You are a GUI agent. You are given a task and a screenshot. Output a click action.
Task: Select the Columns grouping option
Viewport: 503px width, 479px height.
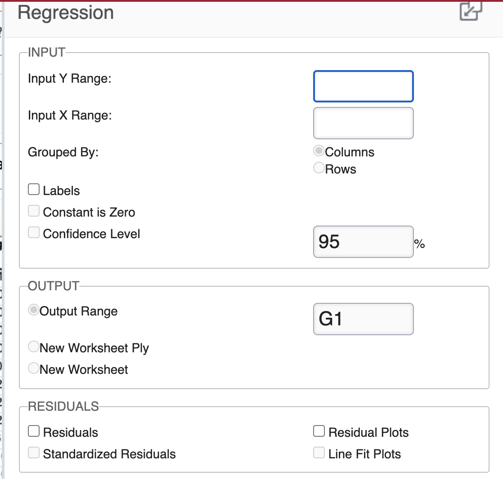pyautogui.click(x=318, y=151)
